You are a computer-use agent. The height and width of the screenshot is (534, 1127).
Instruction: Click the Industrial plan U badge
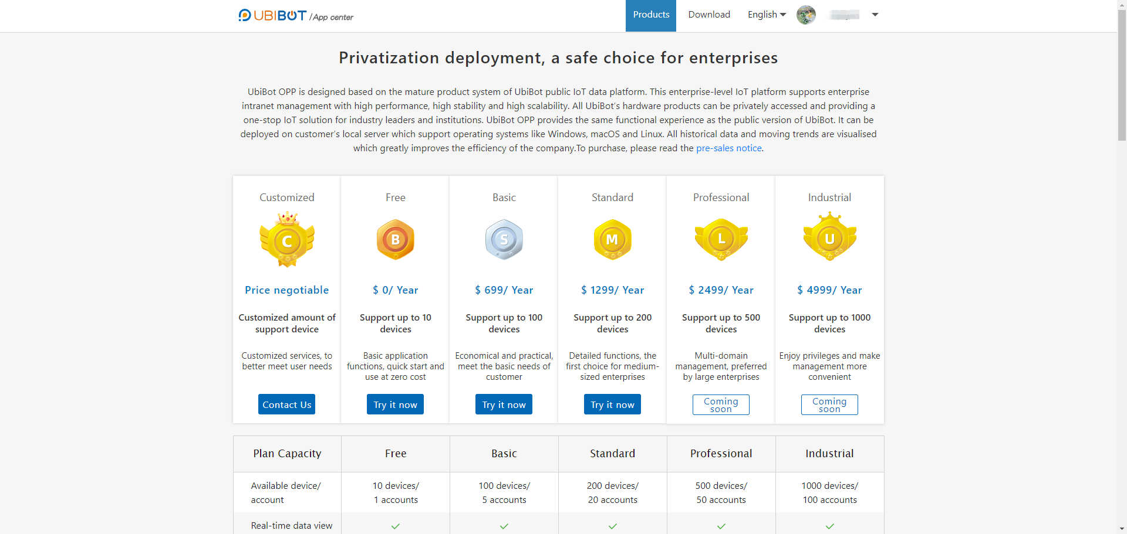[829, 237]
